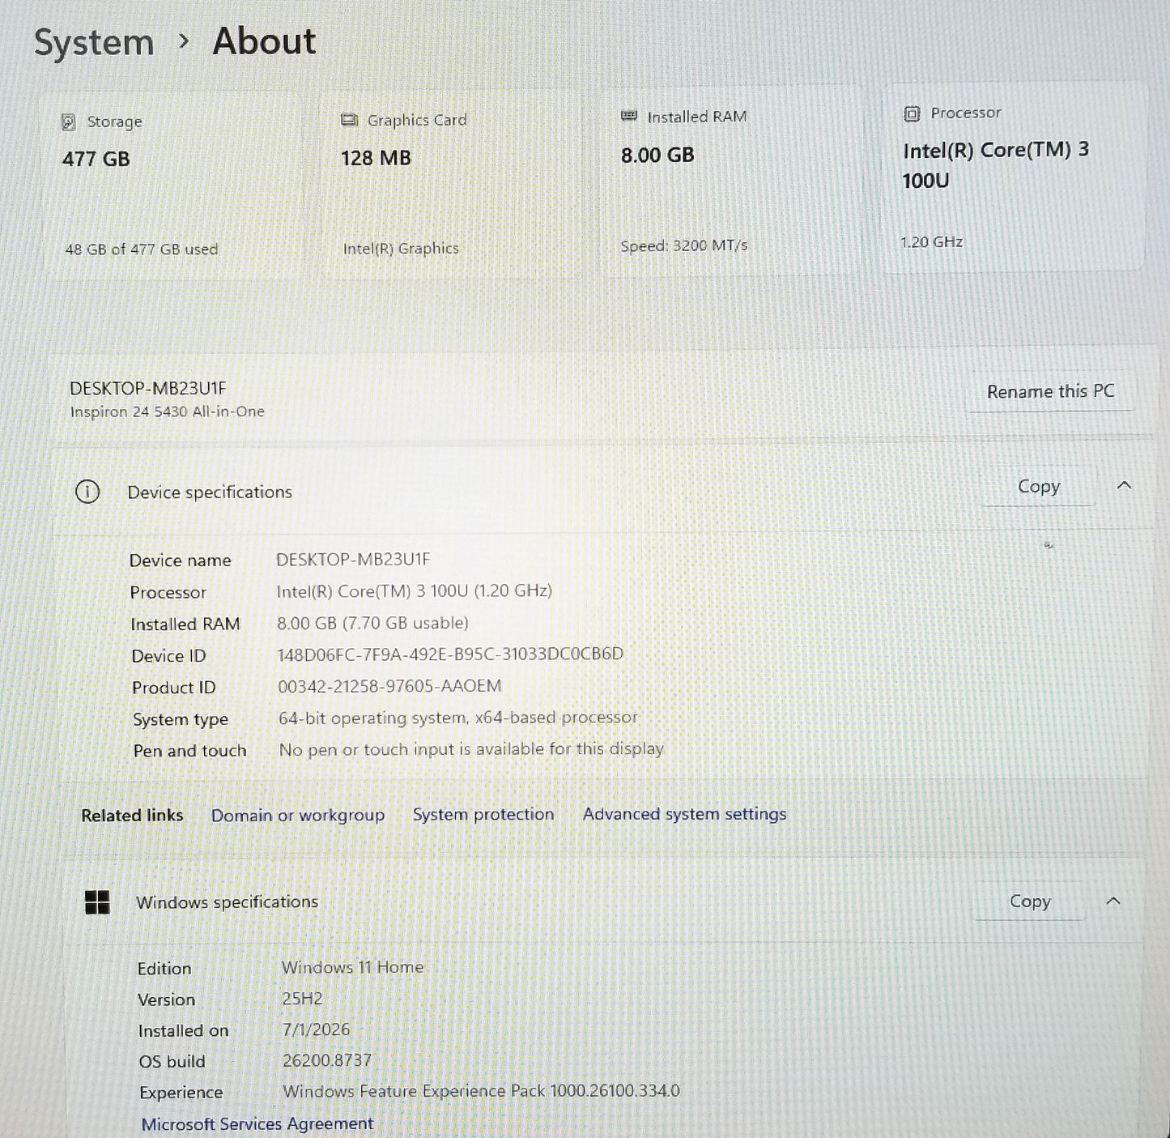
Task: Open the Microsoft Services Agreement link
Action: [x=257, y=1124]
